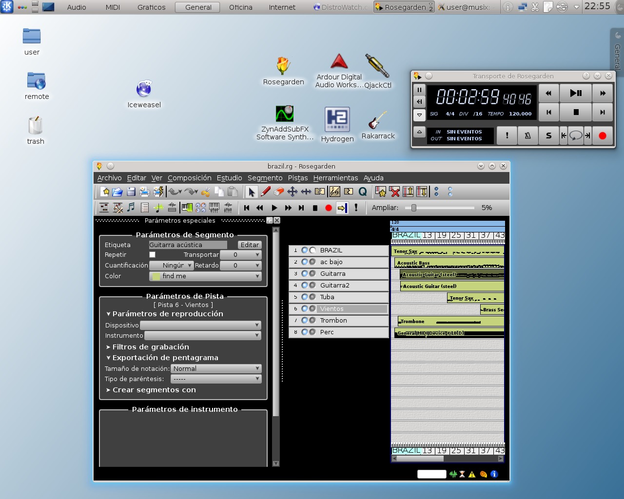Open QjackCtl desktop icon
The height and width of the screenshot is (499, 624).
[377, 71]
